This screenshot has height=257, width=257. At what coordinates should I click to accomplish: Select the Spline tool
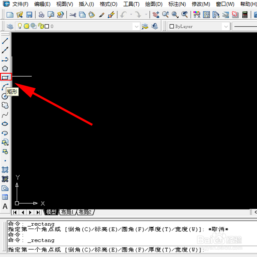tap(5, 115)
